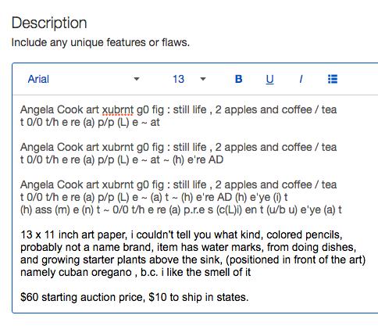Toggle Underline formatting button
The width and height of the screenshot is (378, 333).
tap(269, 79)
